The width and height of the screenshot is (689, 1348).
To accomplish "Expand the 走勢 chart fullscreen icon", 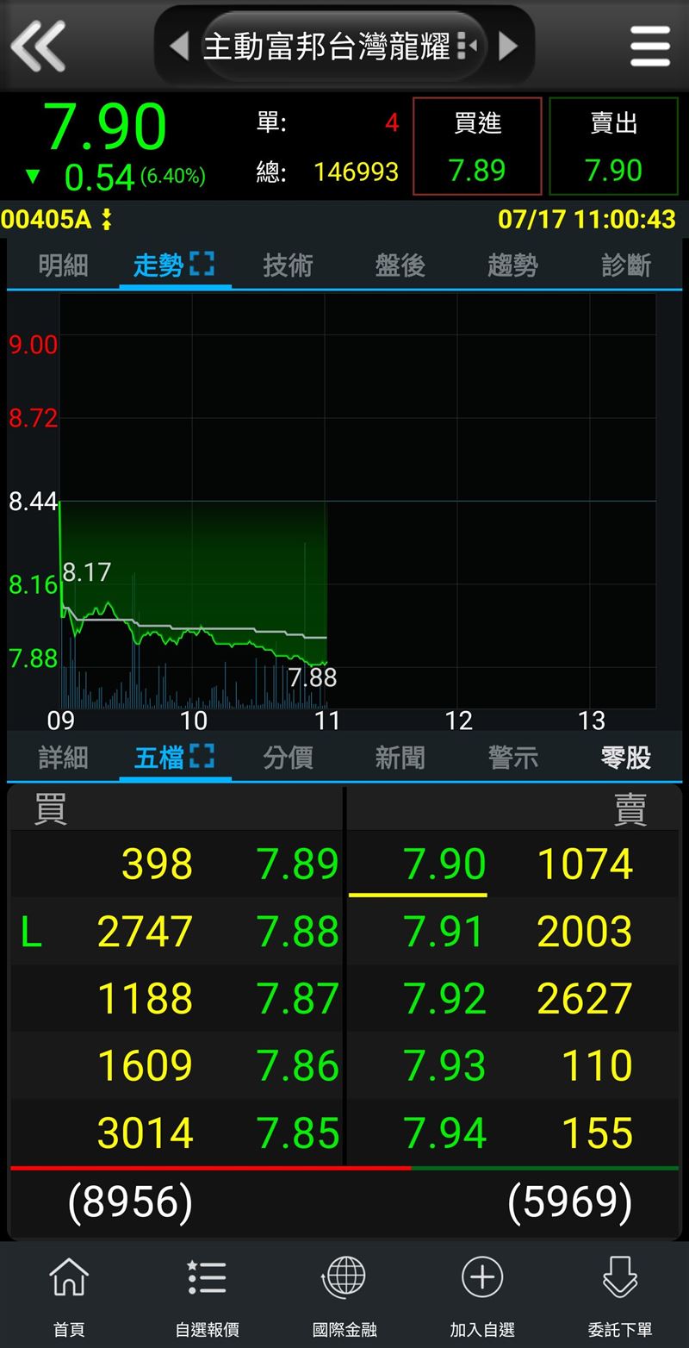I will click(202, 264).
